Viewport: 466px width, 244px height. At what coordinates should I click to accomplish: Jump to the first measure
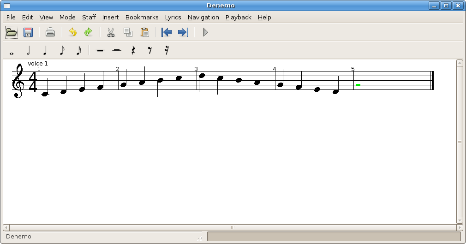click(x=167, y=32)
